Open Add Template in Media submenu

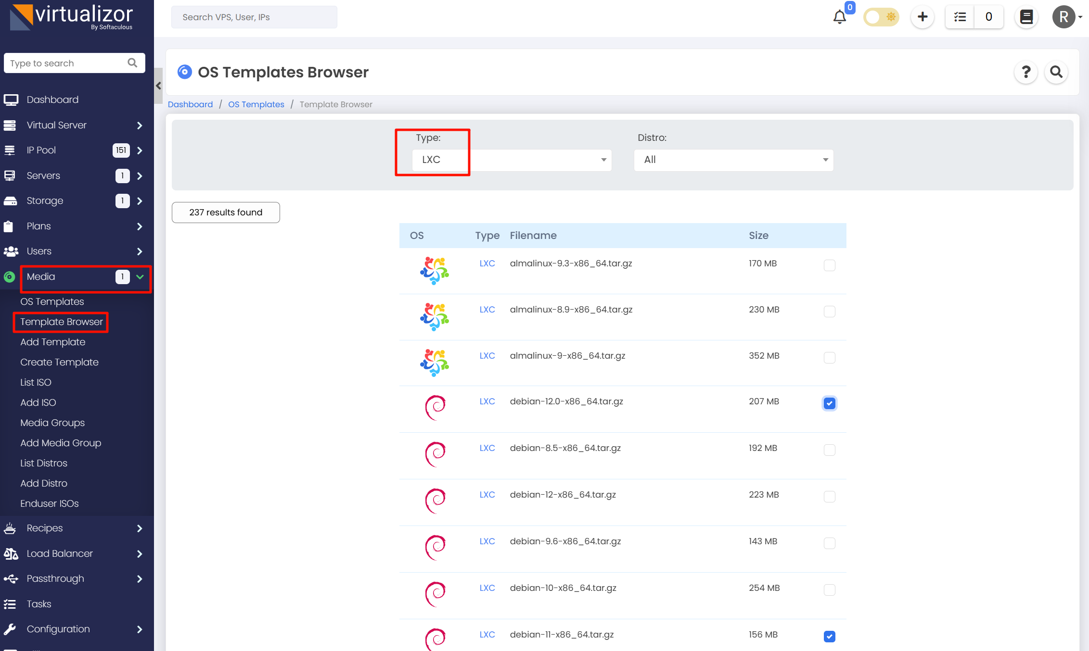point(52,342)
